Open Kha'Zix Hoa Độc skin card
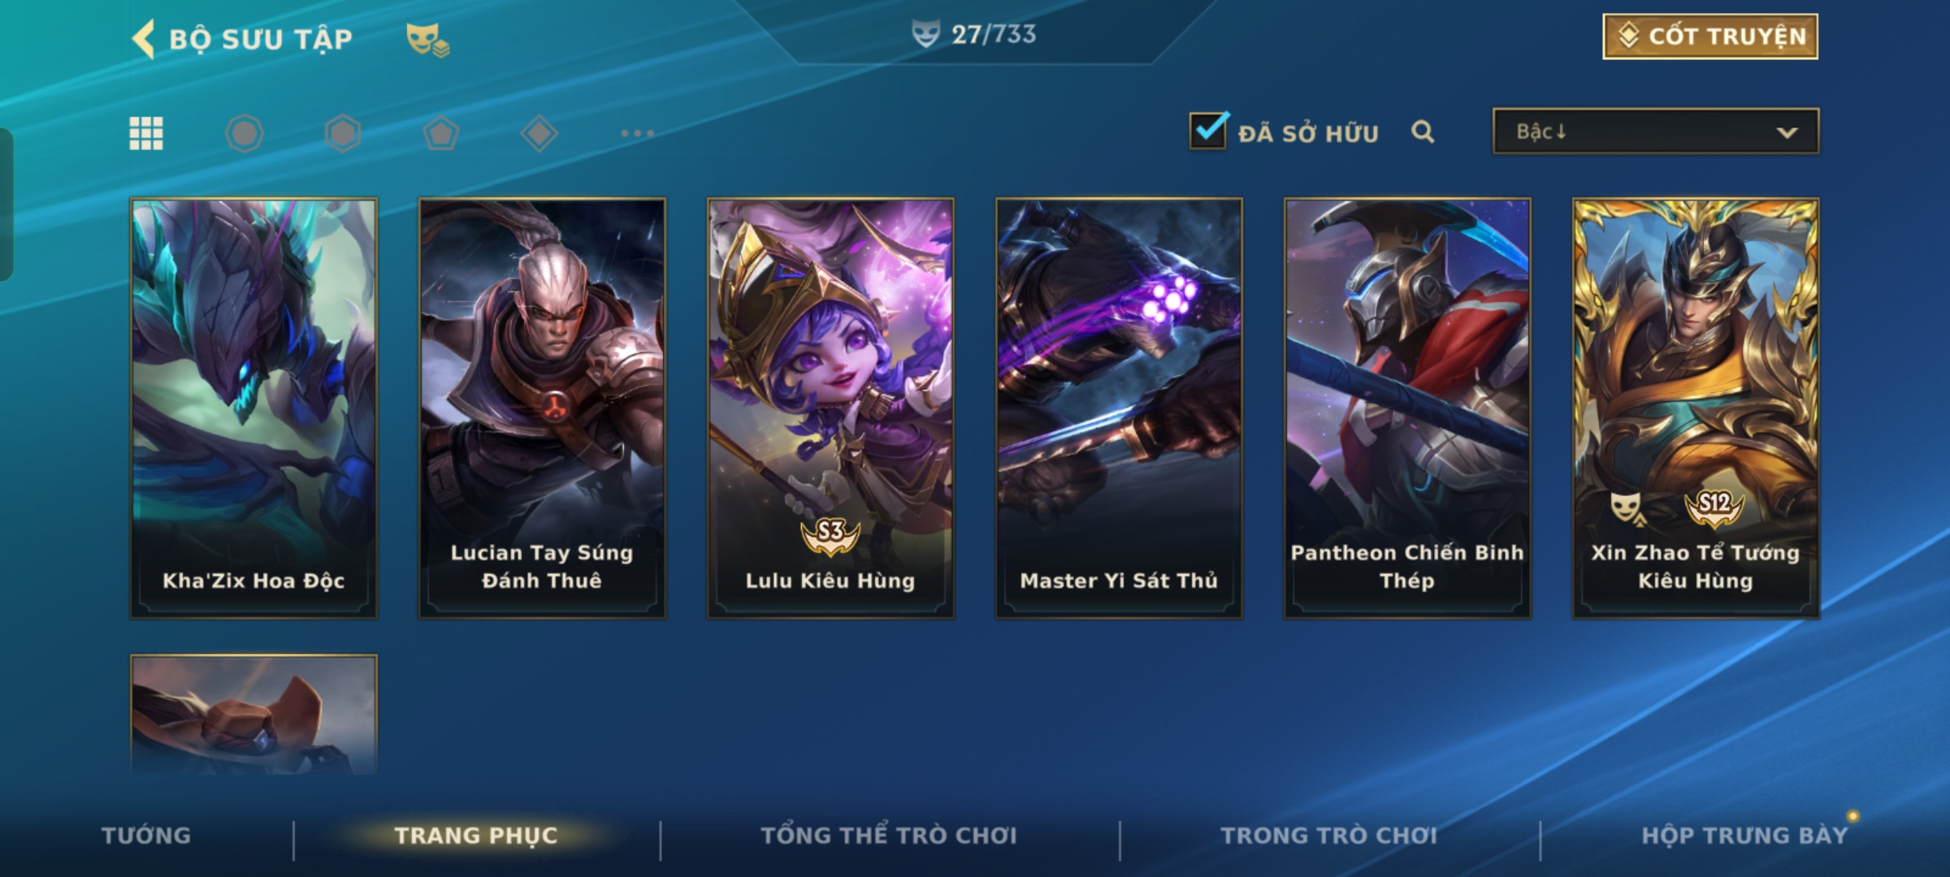 tap(253, 408)
